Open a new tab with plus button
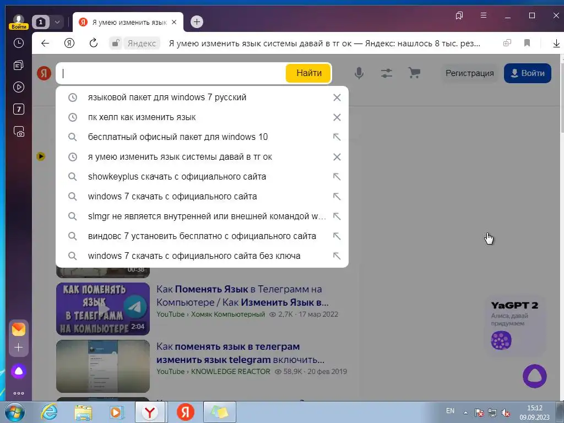Screen dimensions: 564x423 click(x=197, y=22)
